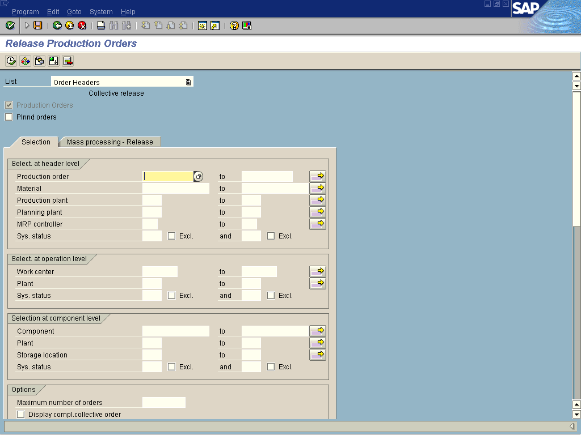
Task: Click the Material from-field
Action: tap(176, 188)
